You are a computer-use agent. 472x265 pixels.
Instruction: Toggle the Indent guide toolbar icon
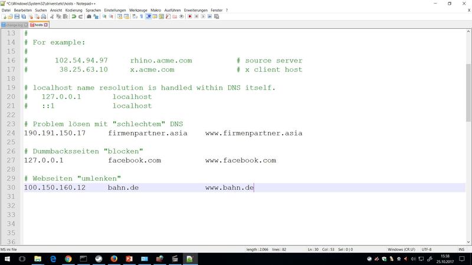[149, 16]
